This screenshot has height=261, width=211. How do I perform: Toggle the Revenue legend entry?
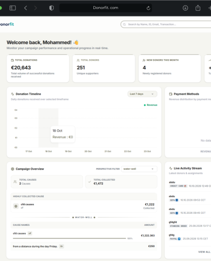click(151, 105)
